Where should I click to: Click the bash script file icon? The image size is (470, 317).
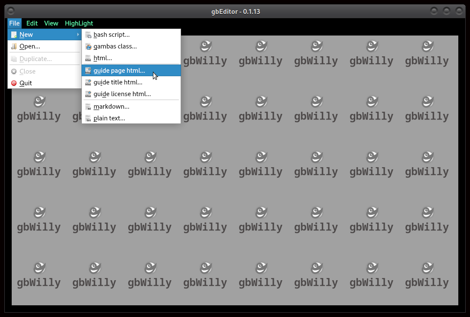[88, 35]
